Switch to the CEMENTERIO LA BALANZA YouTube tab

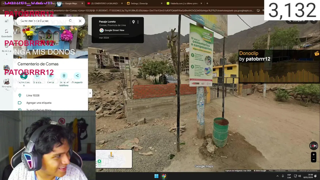(x=104, y=3)
